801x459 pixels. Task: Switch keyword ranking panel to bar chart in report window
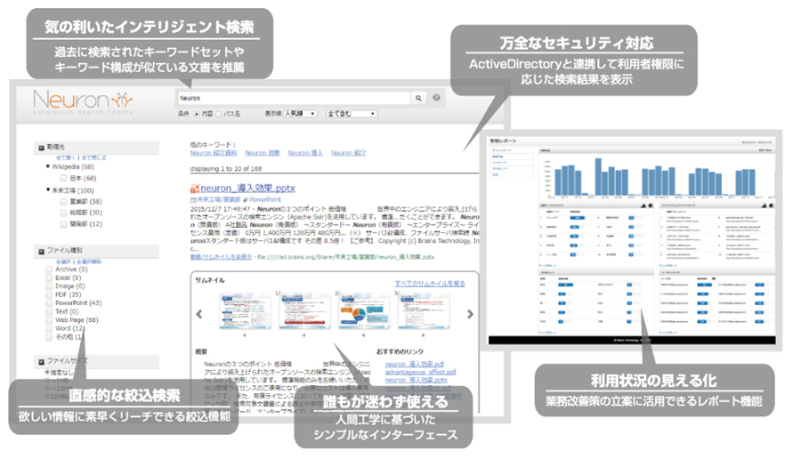(643, 205)
